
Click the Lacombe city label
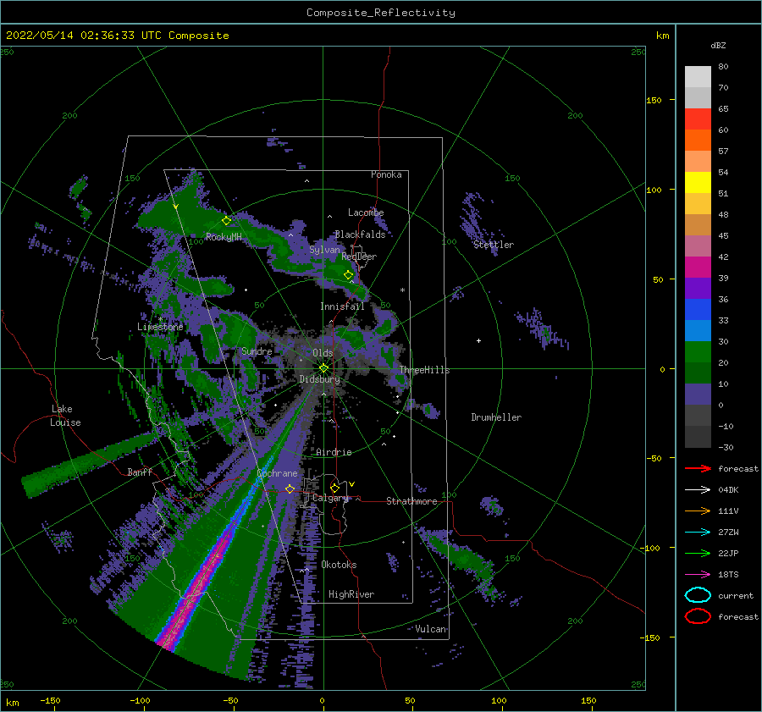[366, 212]
